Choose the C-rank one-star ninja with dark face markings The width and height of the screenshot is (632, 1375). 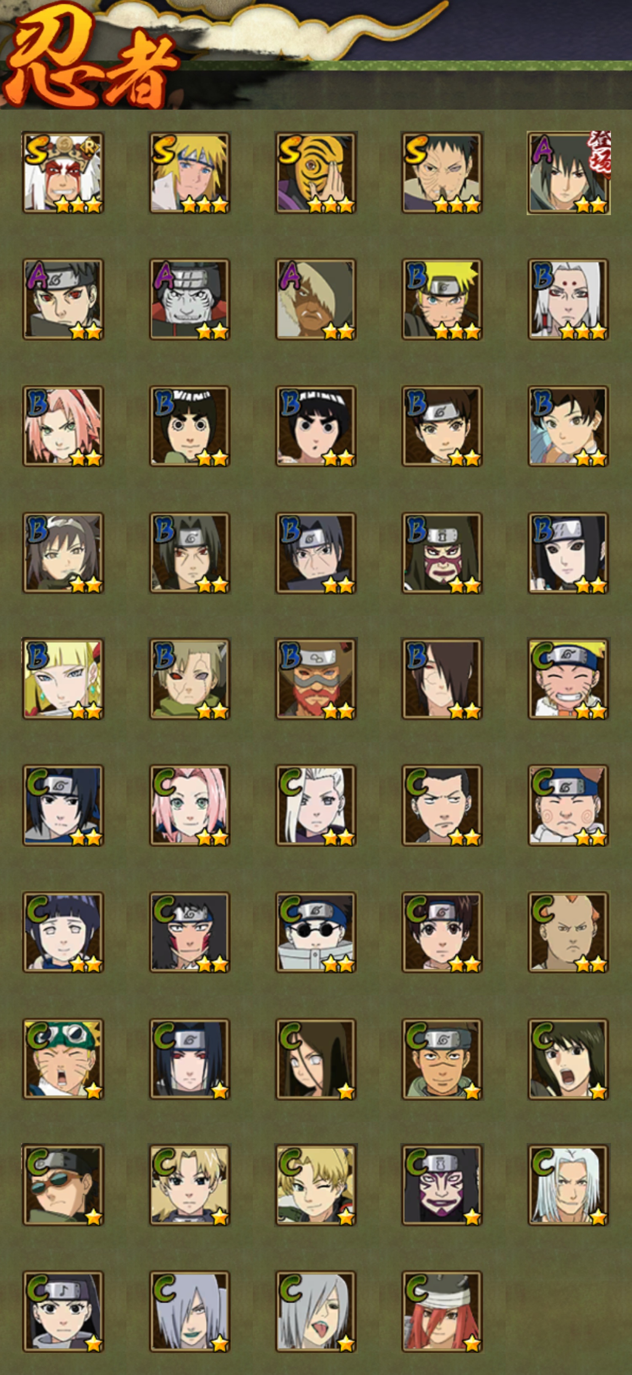tap(442, 1185)
